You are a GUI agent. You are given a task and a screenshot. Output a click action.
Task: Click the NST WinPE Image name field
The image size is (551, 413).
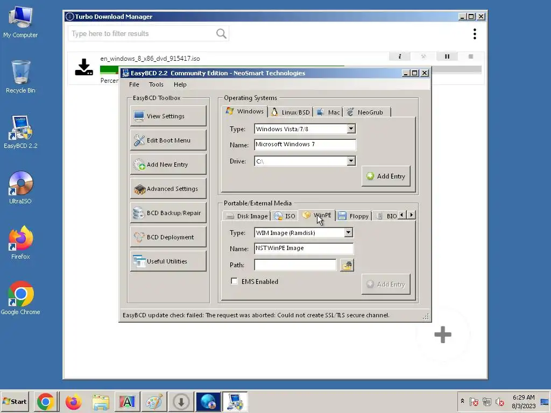click(303, 248)
